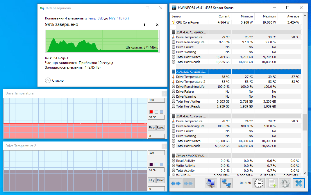This screenshot has width=311, height=195.
Task: Click the column collapse arrows icon
Action: (x=189, y=183)
